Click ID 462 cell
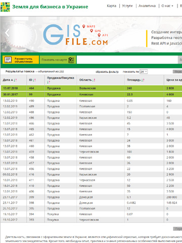 31,135
